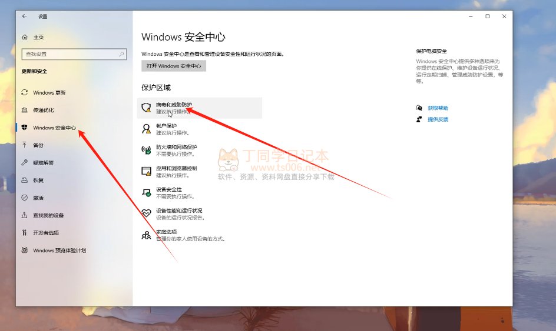The image size is (556, 331).
Task: Click the 设备安全性 laptop icon
Action: coord(146,193)
